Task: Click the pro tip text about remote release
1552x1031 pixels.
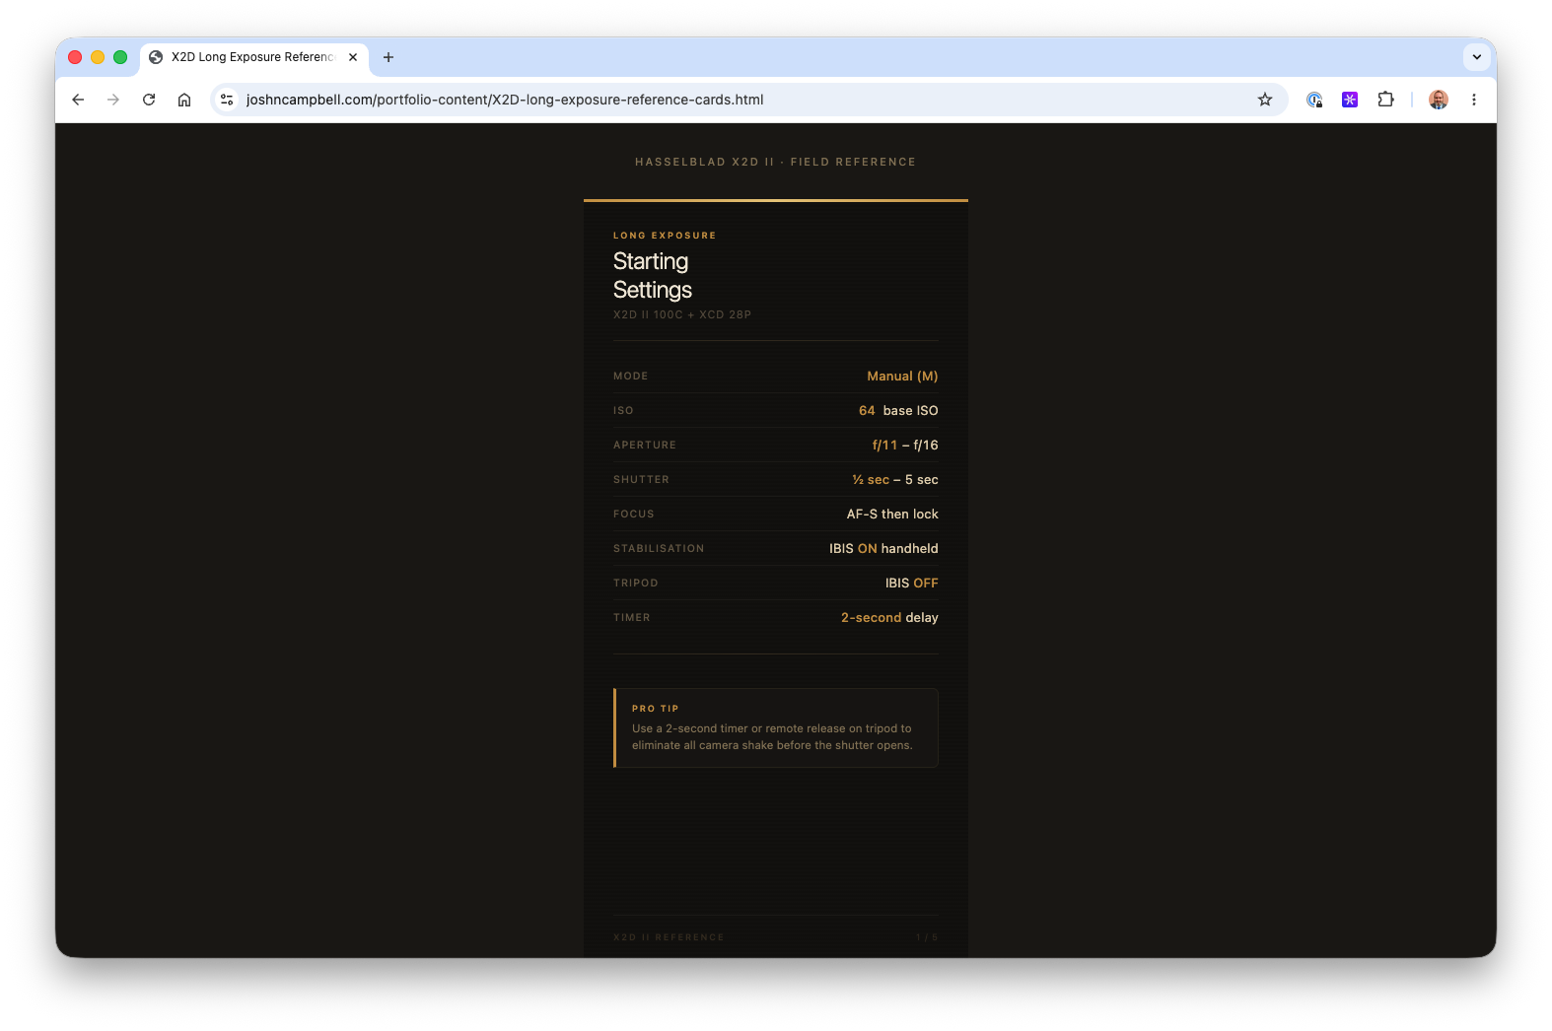Action: [x=772, y=737]
